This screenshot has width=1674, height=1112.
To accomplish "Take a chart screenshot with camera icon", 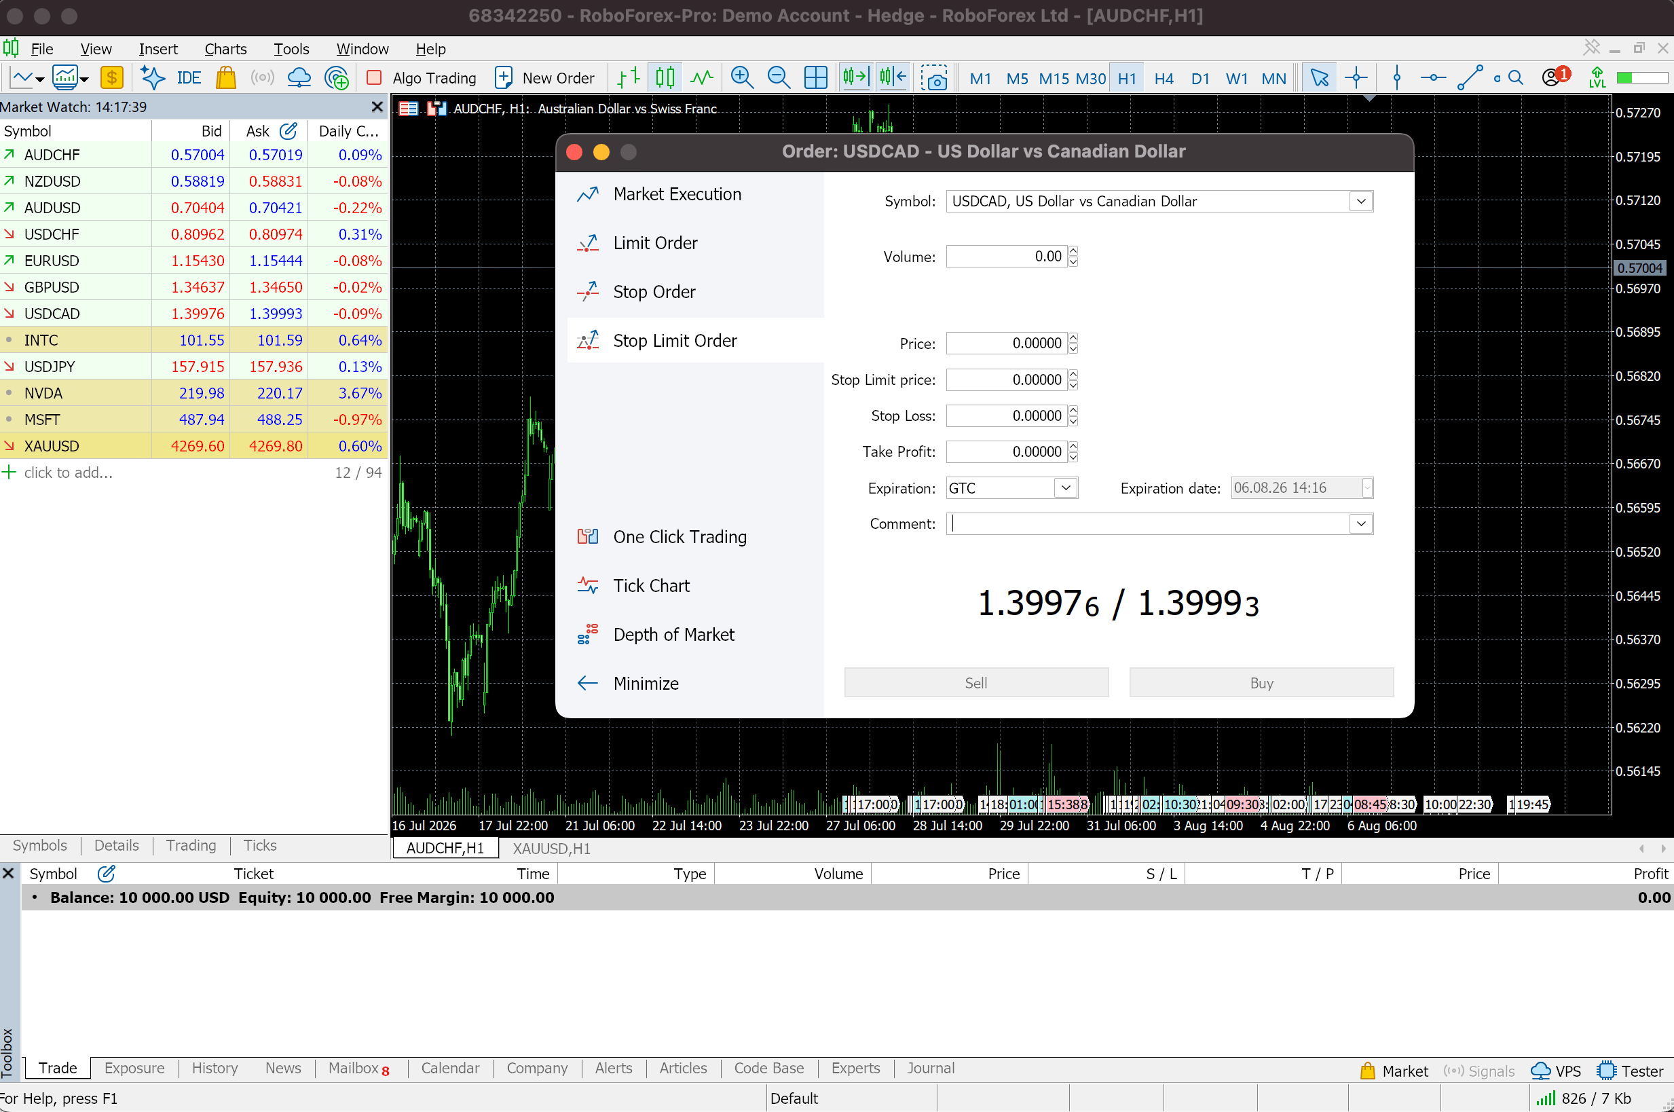I will 935,77.
